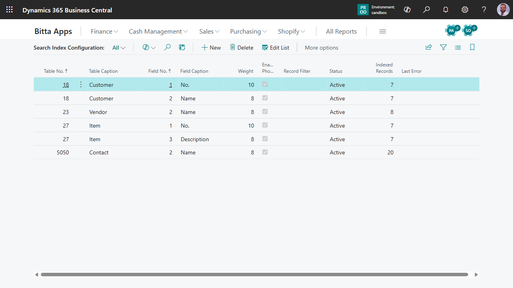The image size is (513, 288).
Task: Sort by Table No. column header
Action: 56,71
